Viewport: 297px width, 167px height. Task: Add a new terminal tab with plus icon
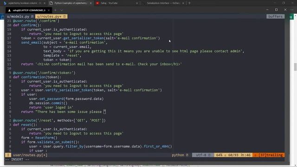[56, 10]
